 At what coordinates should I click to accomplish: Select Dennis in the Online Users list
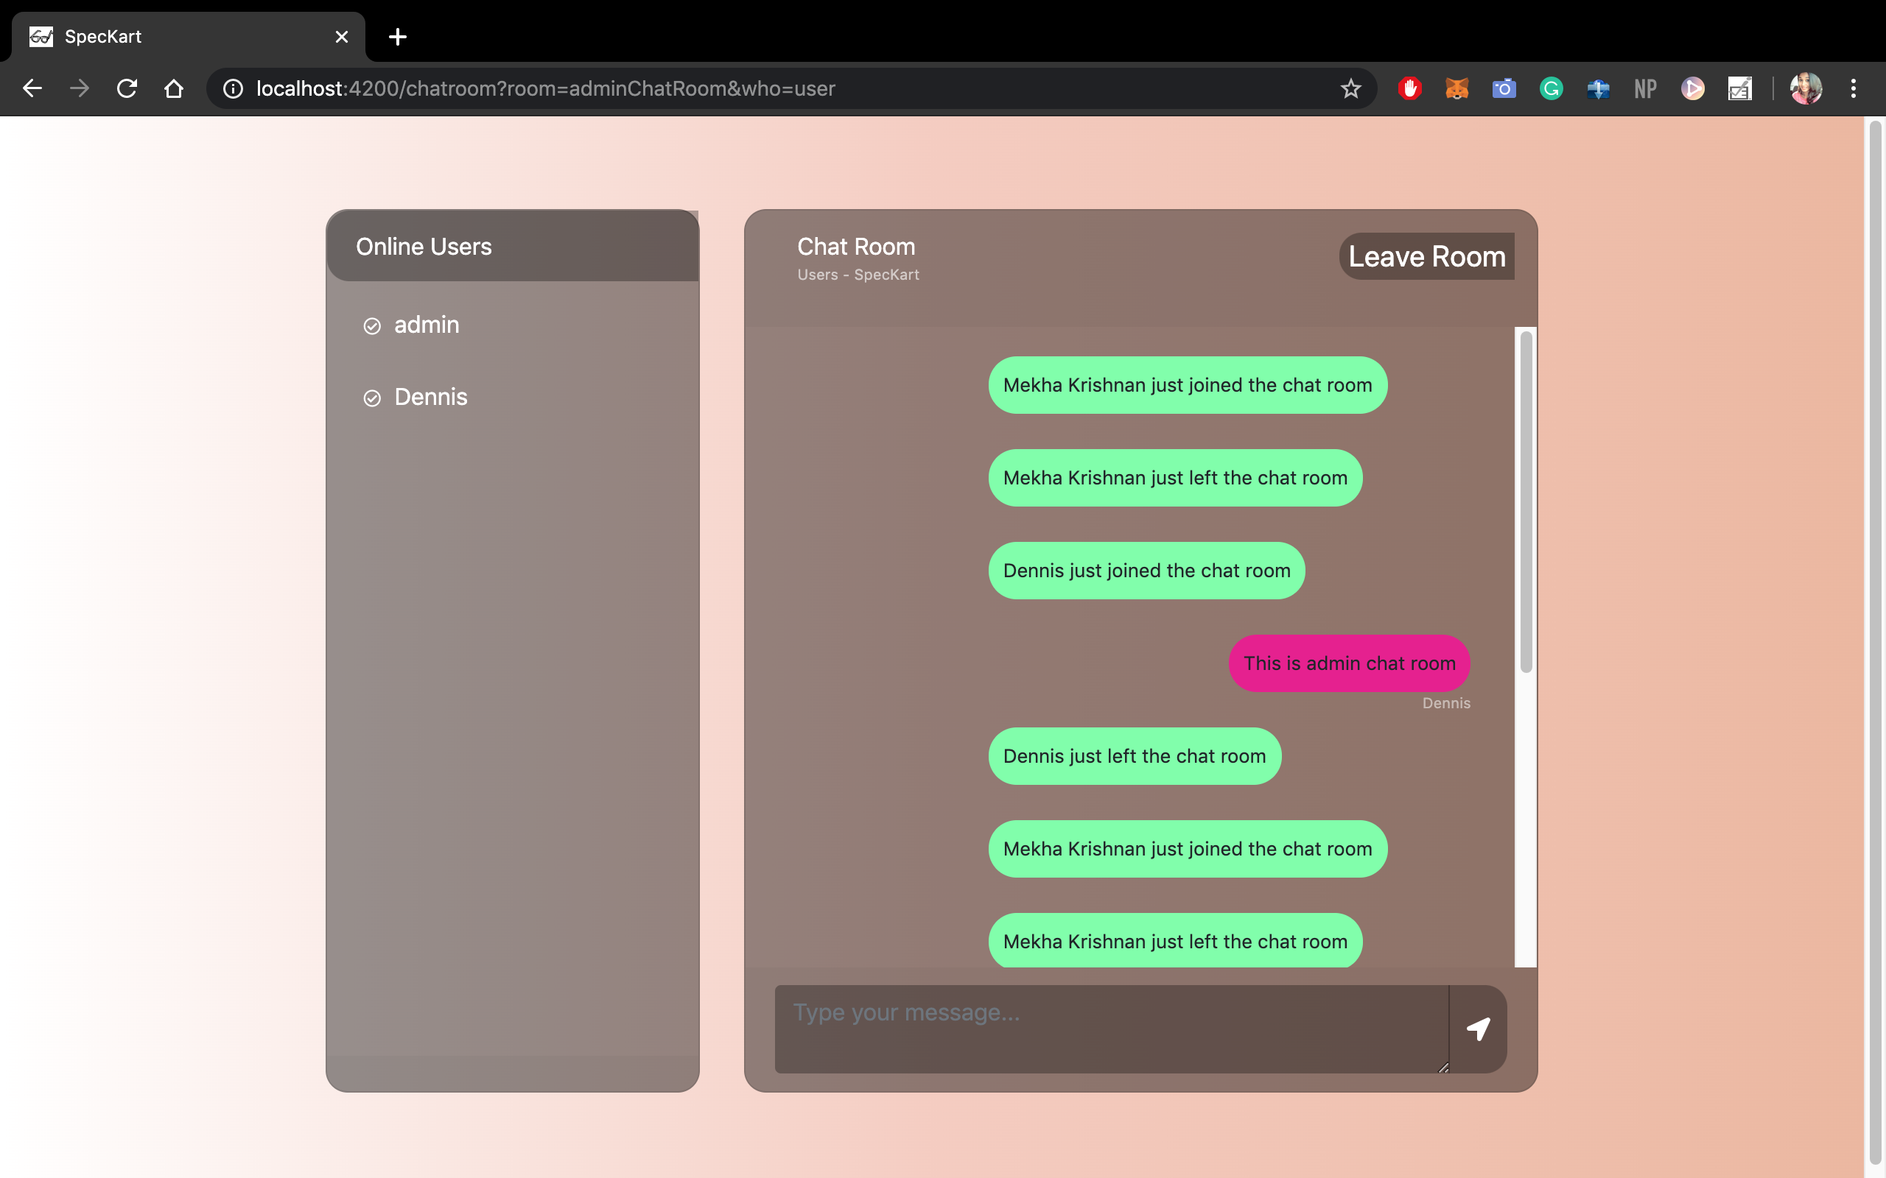tap(430, 398)
